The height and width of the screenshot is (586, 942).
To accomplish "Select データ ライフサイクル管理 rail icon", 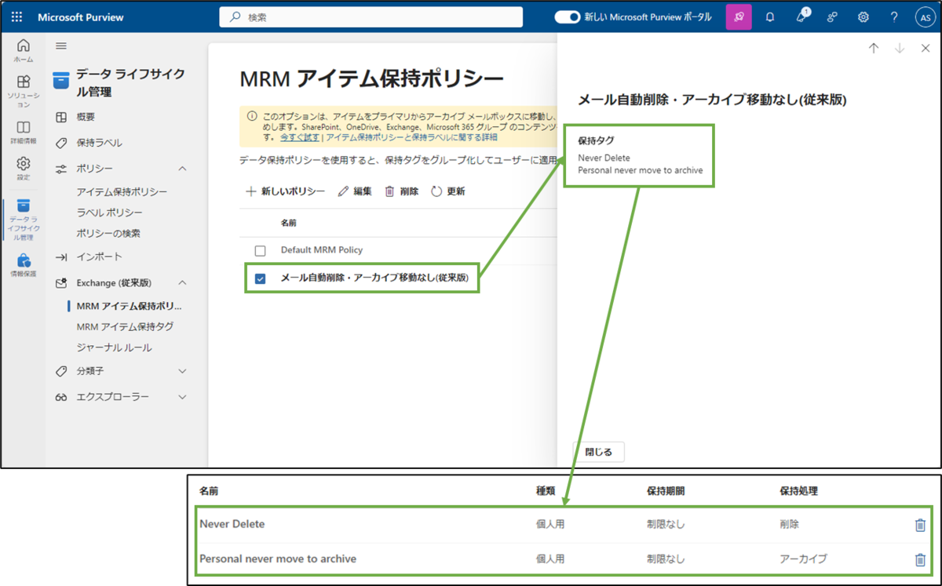I will coord(24,220).
